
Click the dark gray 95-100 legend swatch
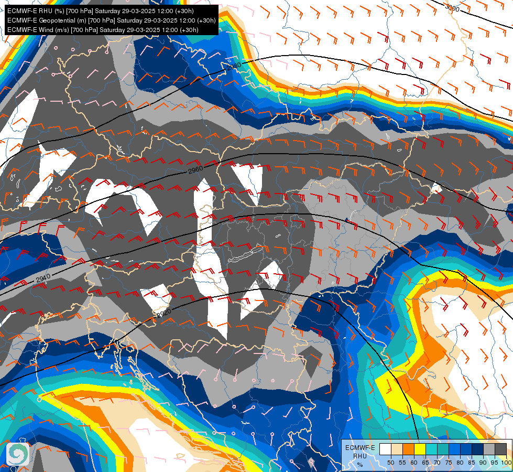501,449
